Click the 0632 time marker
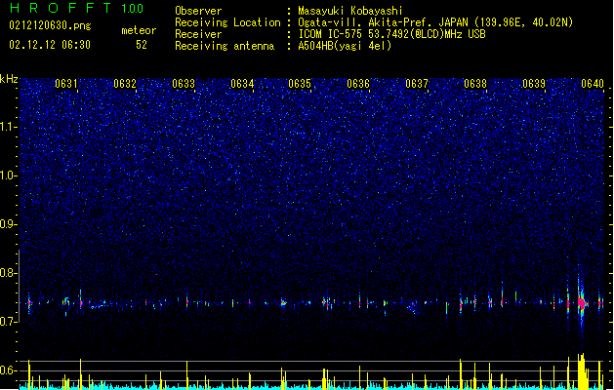This screenshot has height=390, width=614. click(x=125, y=84)
